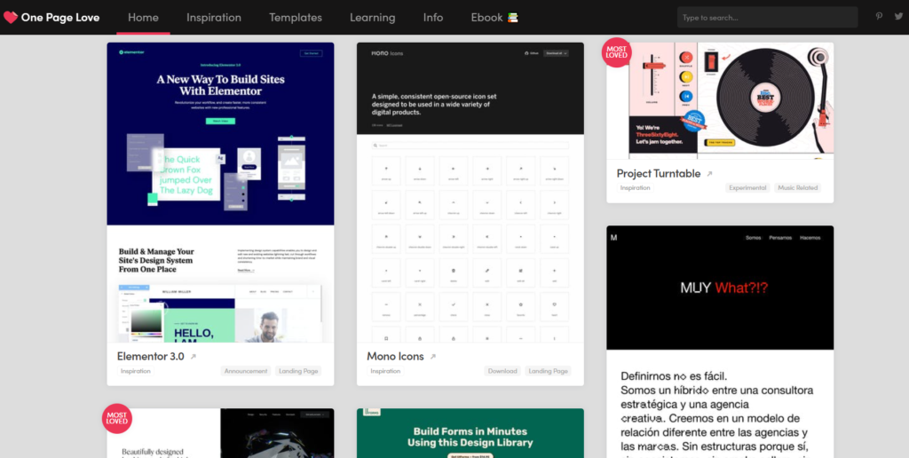Open the 'Beautifully designed' card thumbnail
The width and height of the screenshot is (909, 458).
(x=220, y=433)
